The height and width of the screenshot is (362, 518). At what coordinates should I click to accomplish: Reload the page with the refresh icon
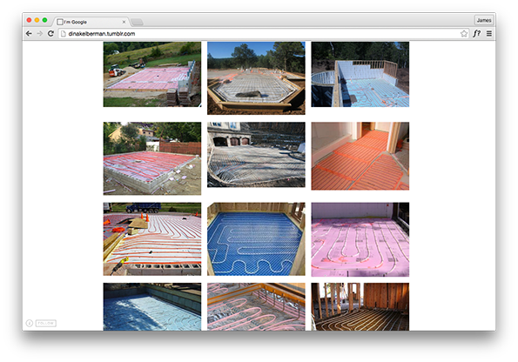point(50,34)
